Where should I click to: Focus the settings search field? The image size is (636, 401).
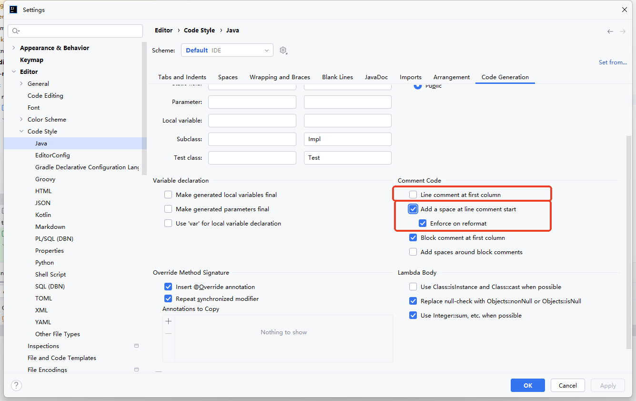tap(75, 31)
